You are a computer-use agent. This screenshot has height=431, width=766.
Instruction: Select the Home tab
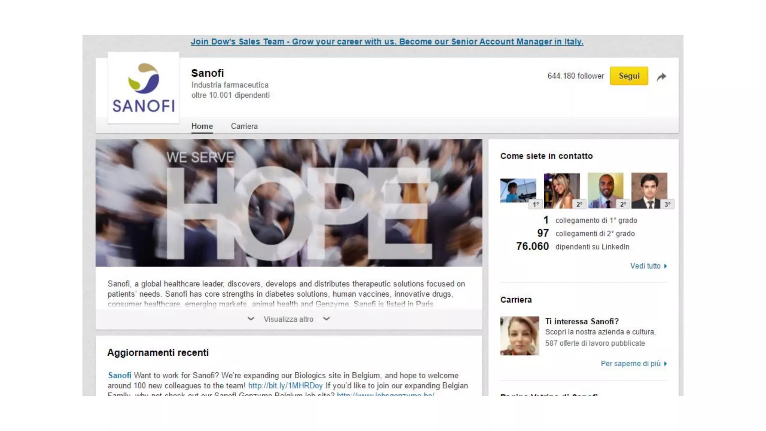tap(202, 126)
